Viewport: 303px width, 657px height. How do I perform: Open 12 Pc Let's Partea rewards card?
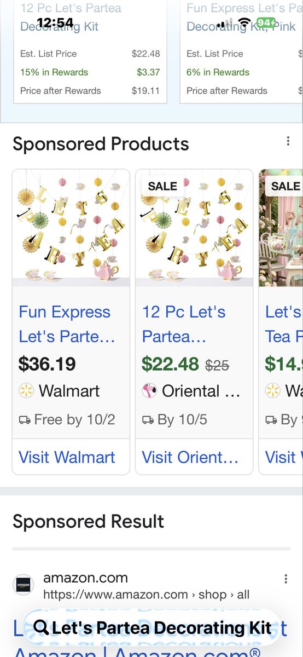pos(90,51)
